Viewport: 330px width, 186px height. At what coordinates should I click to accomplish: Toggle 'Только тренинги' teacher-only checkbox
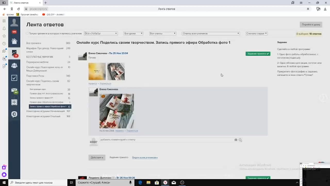coord(27,34)
